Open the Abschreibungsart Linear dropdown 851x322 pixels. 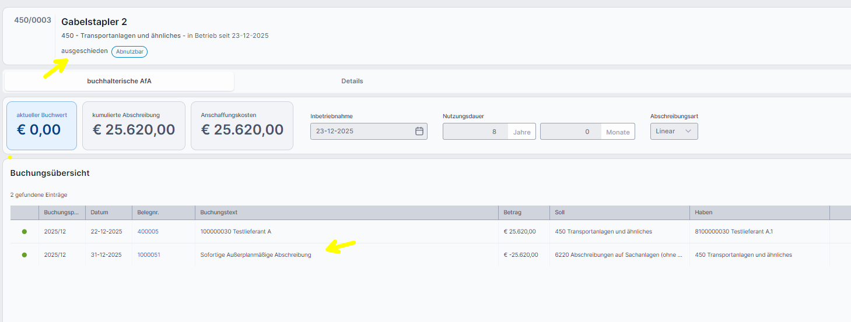tap(674, 131)
